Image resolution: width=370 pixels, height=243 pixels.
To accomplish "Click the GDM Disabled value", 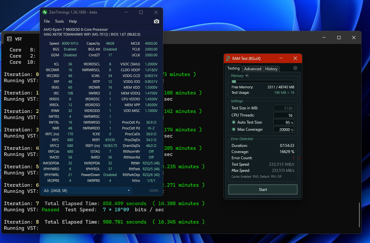I will pyautogui.click(x=70, y=55).
